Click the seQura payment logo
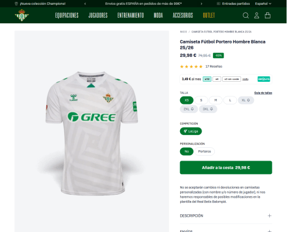 coord(264,79)
